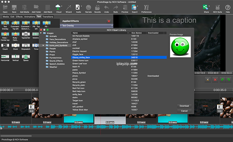Click the green smiley preview image
Viewport: 233px width, 142px height.
point(180,47)
